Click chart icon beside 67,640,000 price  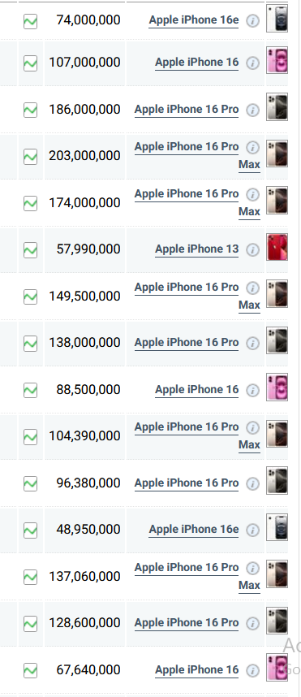pyautogui.click(x=30, y=670)
